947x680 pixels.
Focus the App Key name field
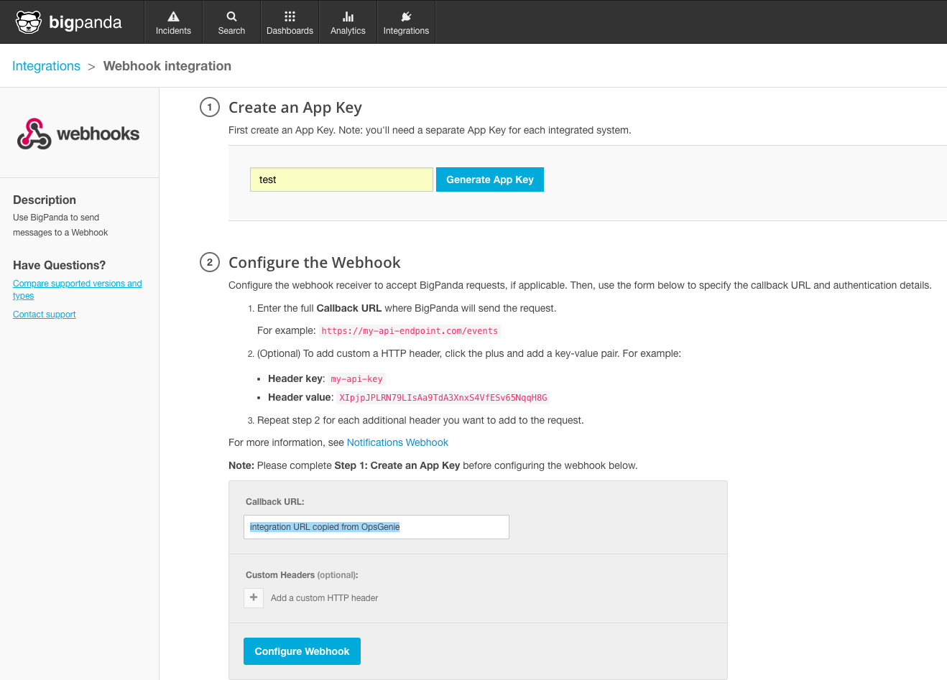click(x=341, y=180)
